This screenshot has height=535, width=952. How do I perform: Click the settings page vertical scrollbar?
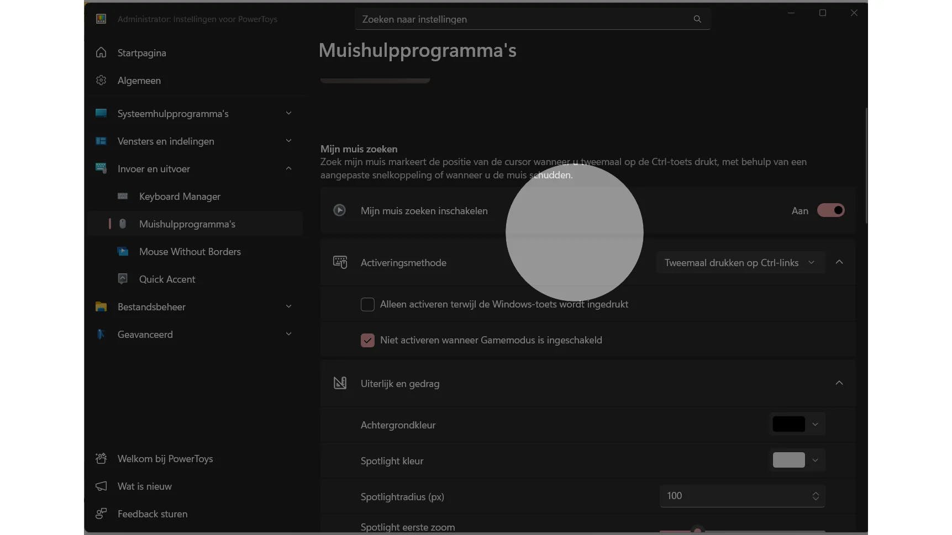(x=866, y=166)
